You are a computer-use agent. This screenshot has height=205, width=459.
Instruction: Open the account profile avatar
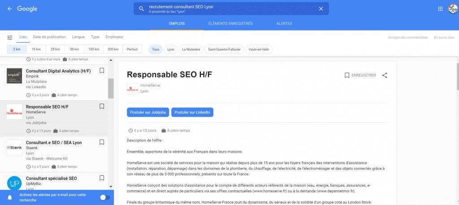pos(453,9)
